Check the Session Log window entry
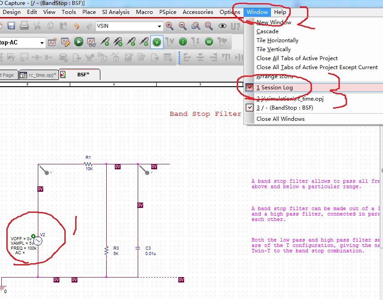 point(314,88)
